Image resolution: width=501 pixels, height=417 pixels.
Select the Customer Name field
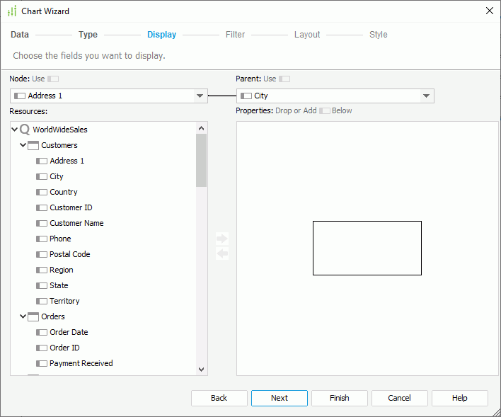click(76, 223)
